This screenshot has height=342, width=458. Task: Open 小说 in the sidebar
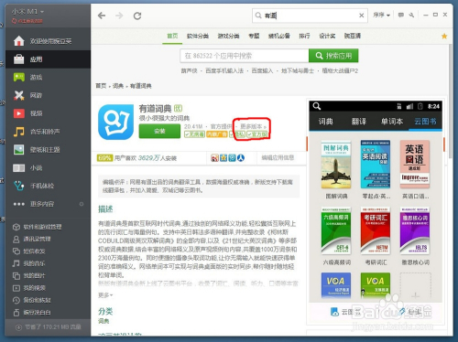coord(48,167)
